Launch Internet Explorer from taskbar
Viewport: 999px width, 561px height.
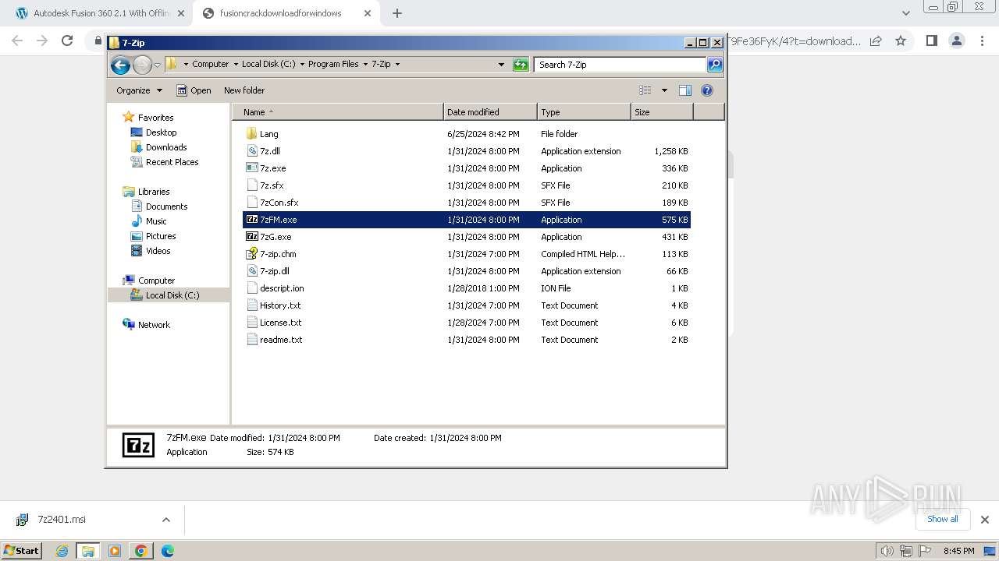(x=62, y=551)
